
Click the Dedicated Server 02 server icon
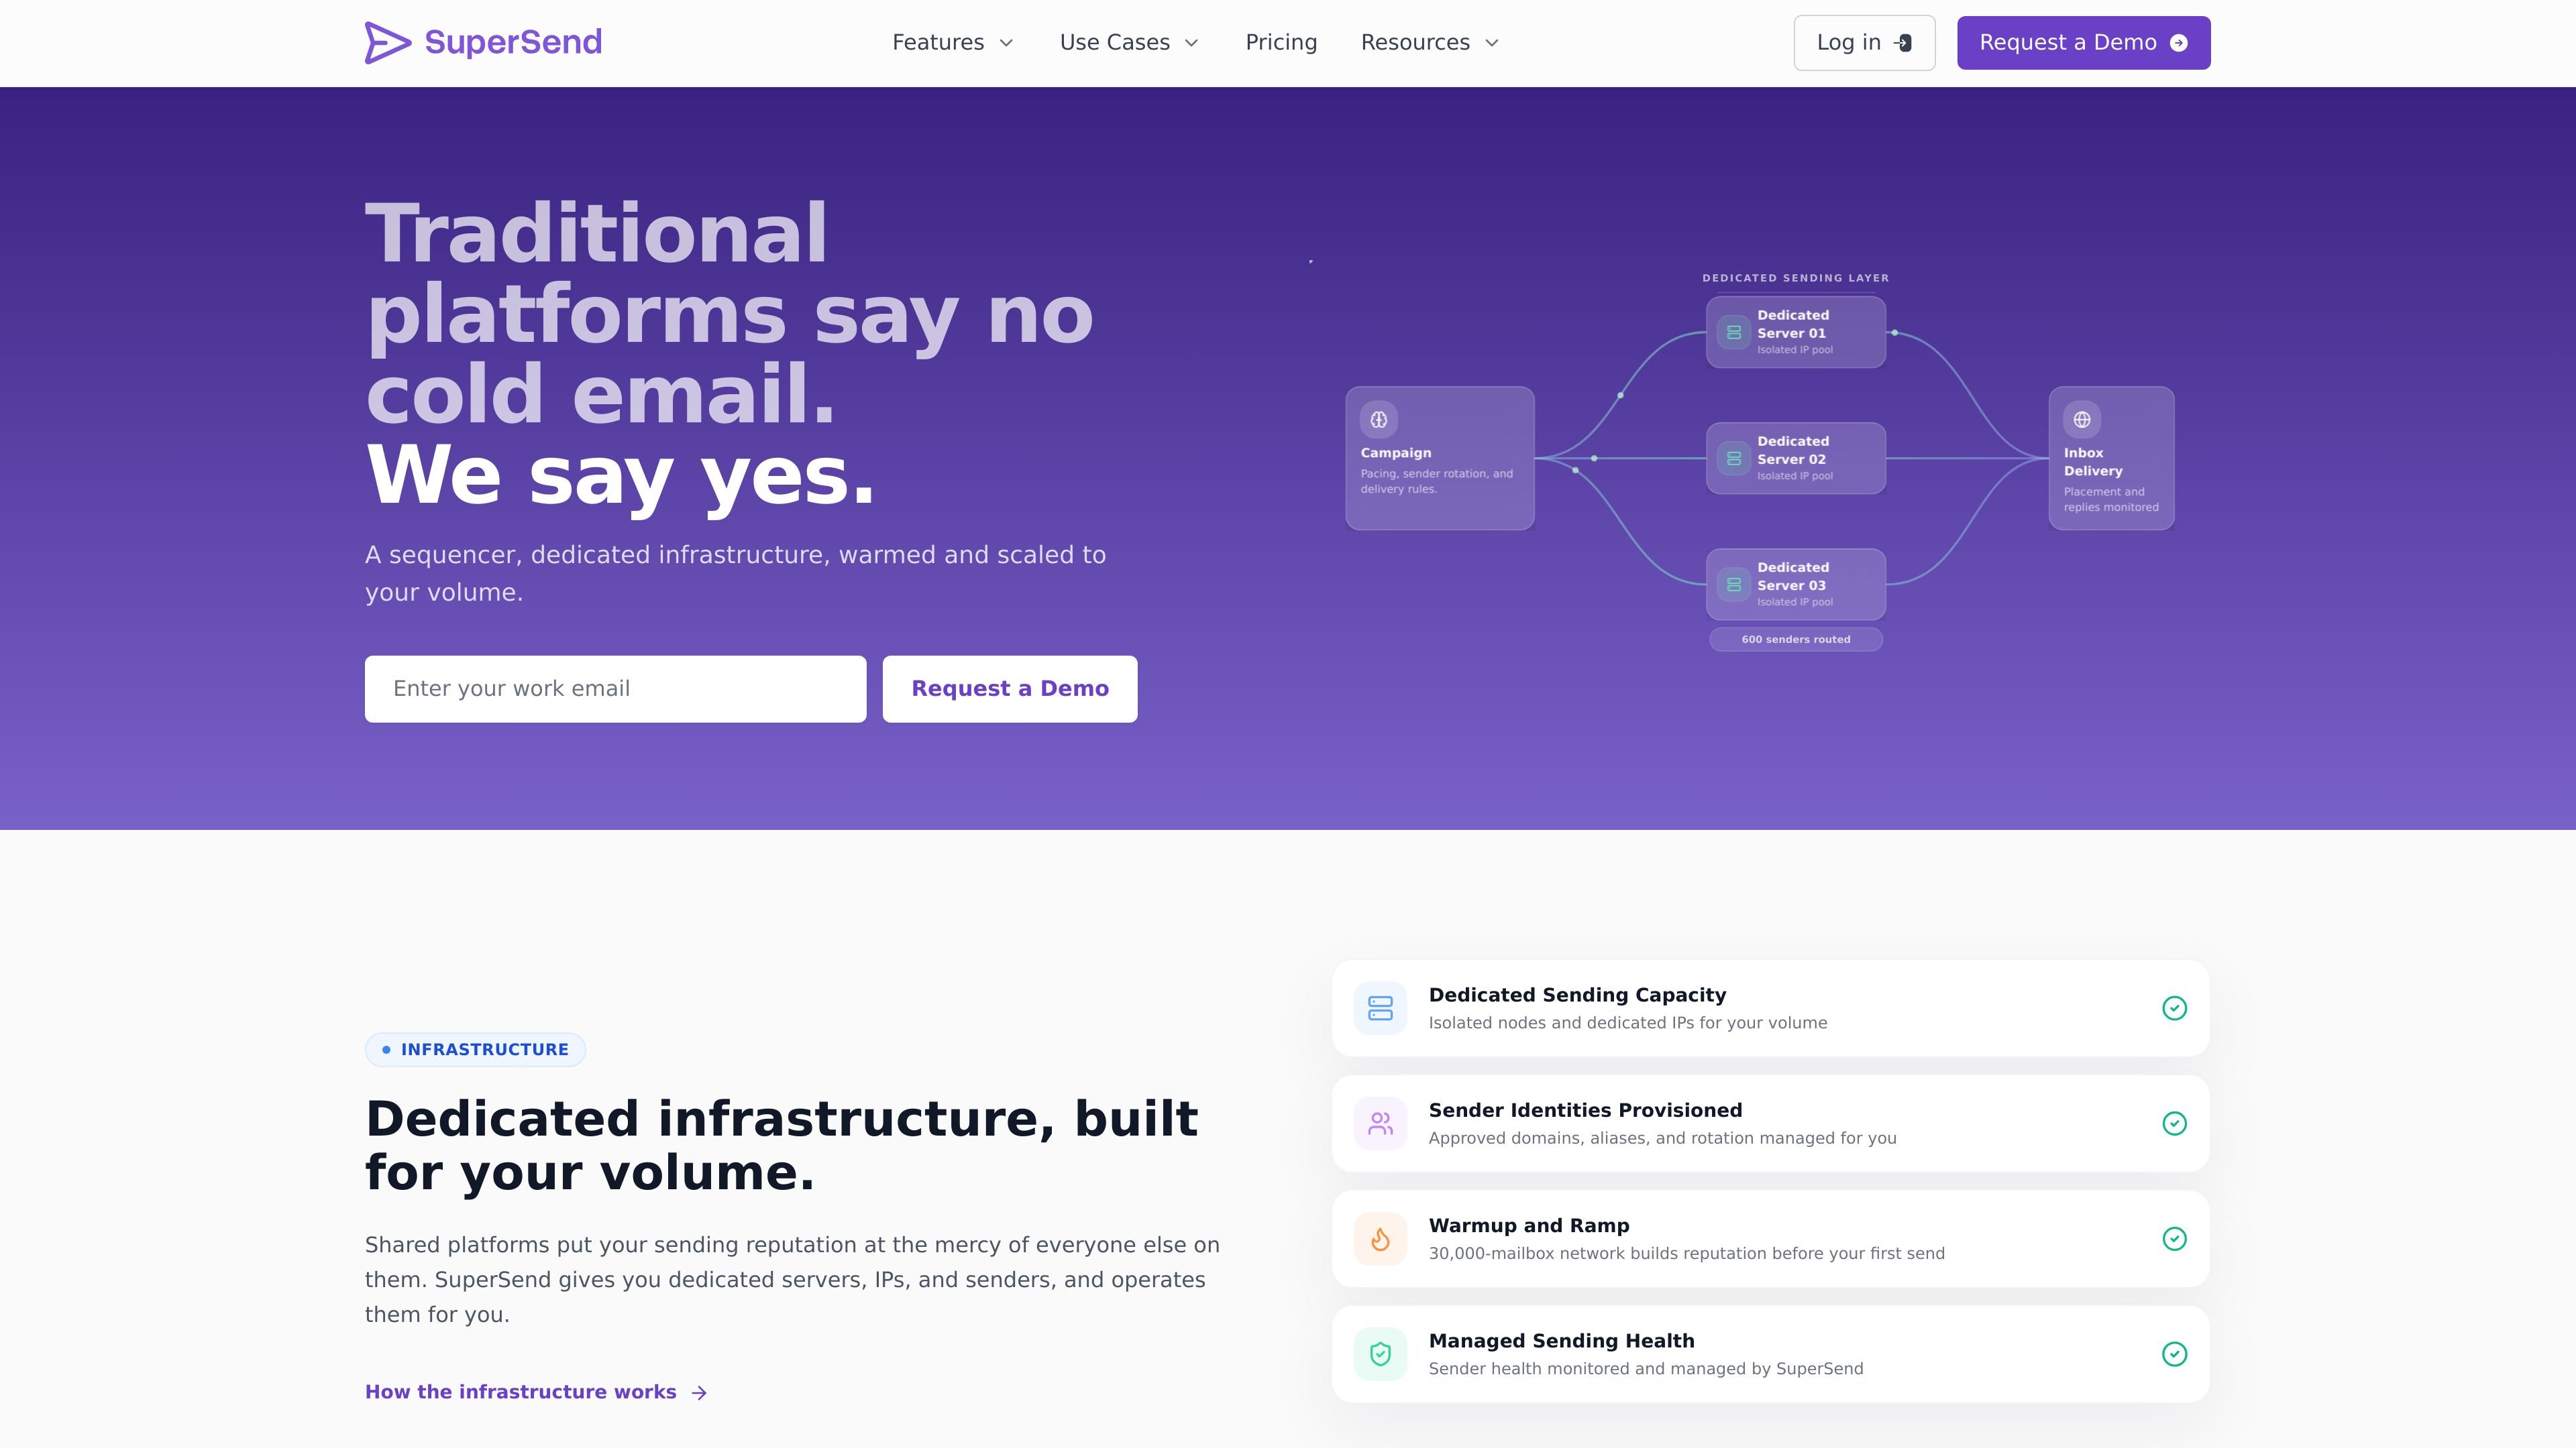[1734, 459]
